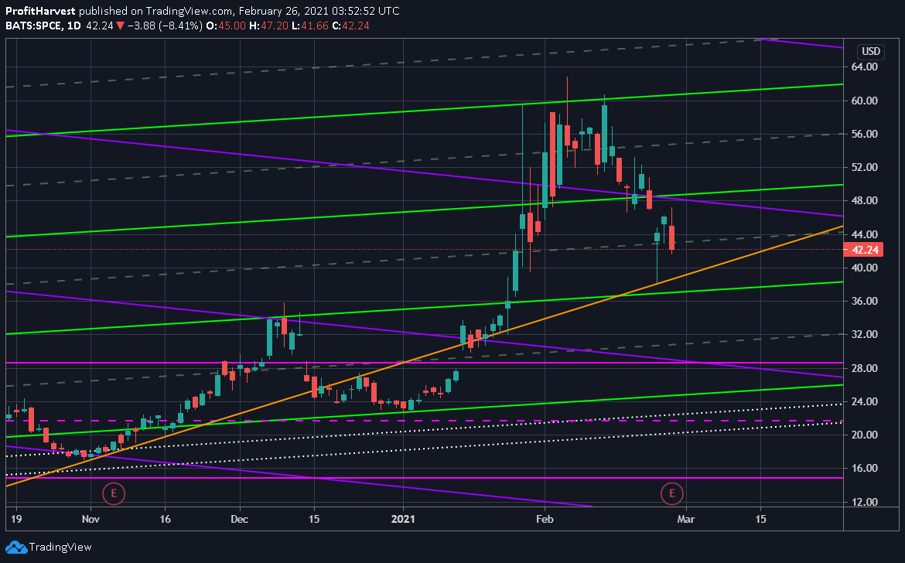The height and width of the screenshot is (563, 905).
Task: Click the 52.00 price axis label
Action: point(865,167)
